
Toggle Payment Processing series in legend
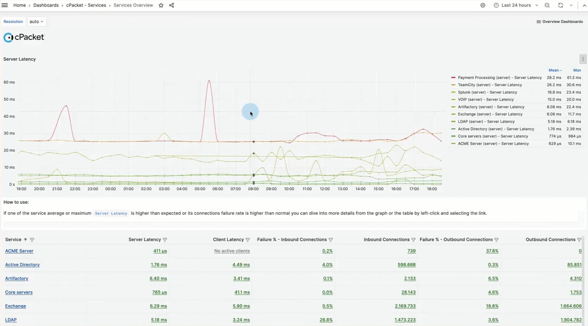point(500,78)
